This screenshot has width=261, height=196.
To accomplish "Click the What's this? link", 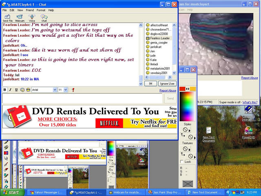I will (250, 102).
